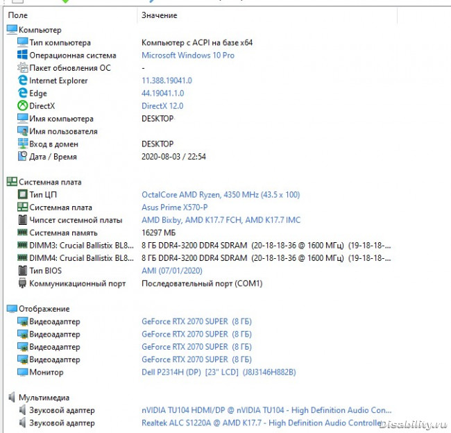
Task: Click the DirectX Xbox-style icon
Action: pos(22,105)
